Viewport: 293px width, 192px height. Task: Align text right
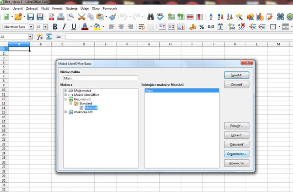point(130,27)
